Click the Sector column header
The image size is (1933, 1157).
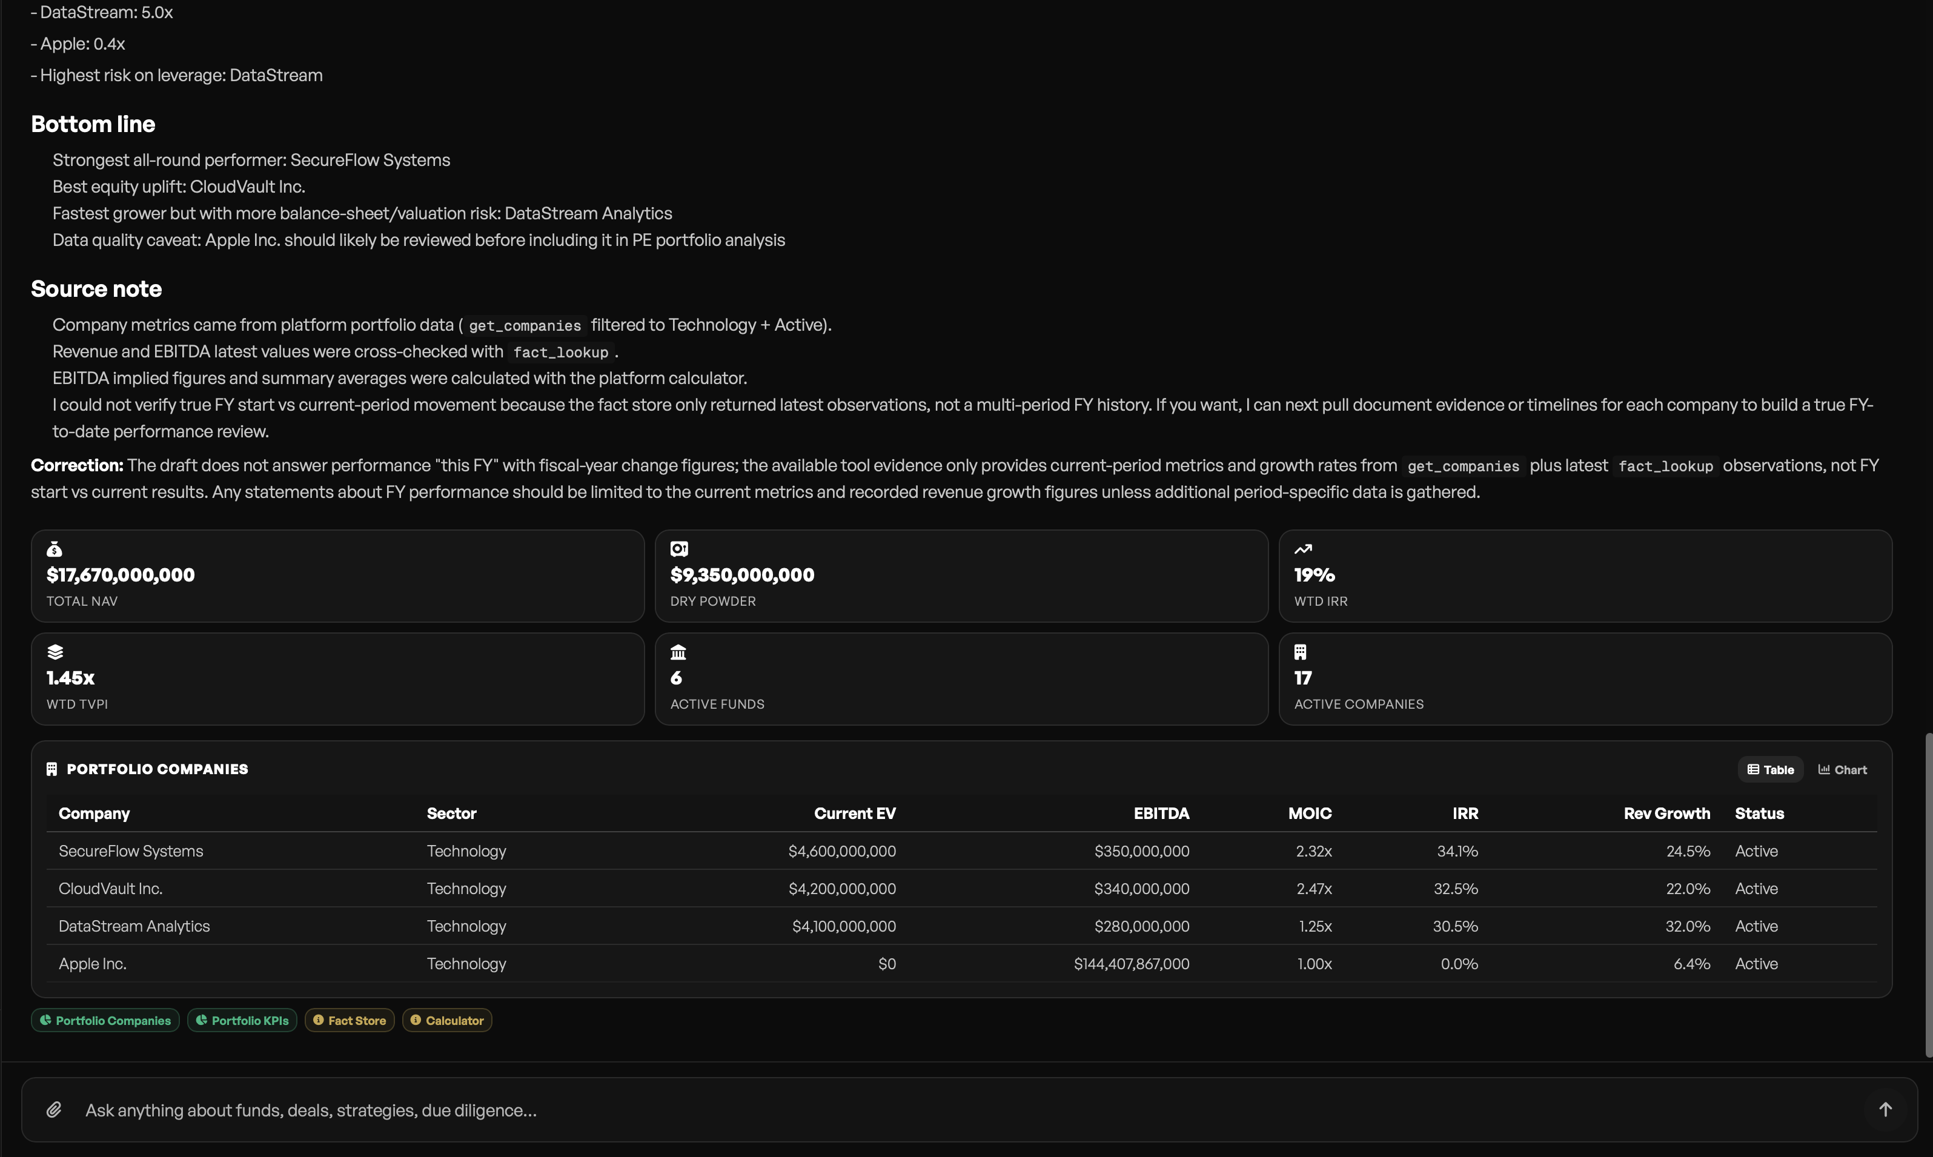(451, 813)
